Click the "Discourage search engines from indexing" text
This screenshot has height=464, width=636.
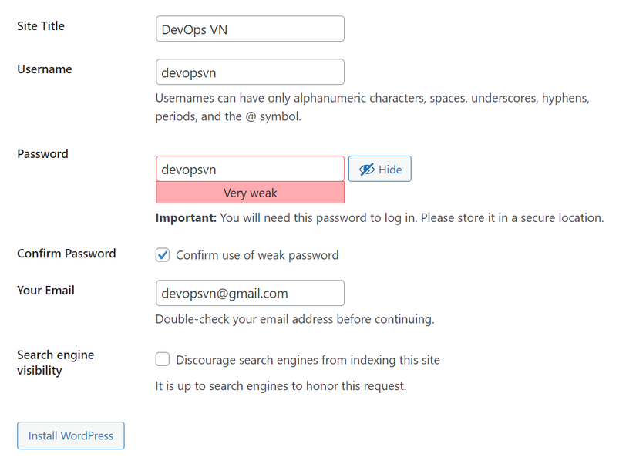308,360
